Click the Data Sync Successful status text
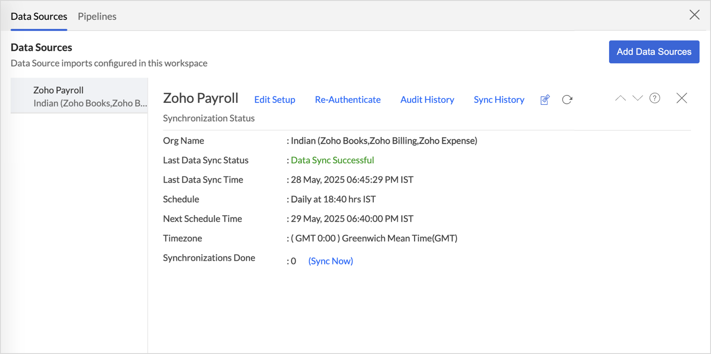The image size is (711, 354). (x=332, y=160)
